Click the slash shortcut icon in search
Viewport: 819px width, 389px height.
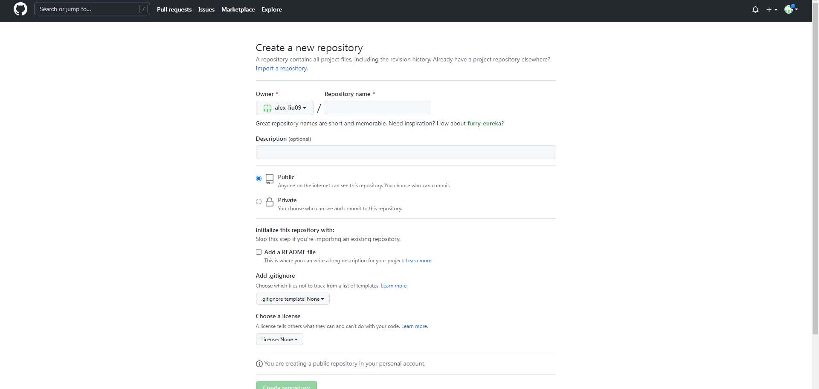click(x=144, y=9)
